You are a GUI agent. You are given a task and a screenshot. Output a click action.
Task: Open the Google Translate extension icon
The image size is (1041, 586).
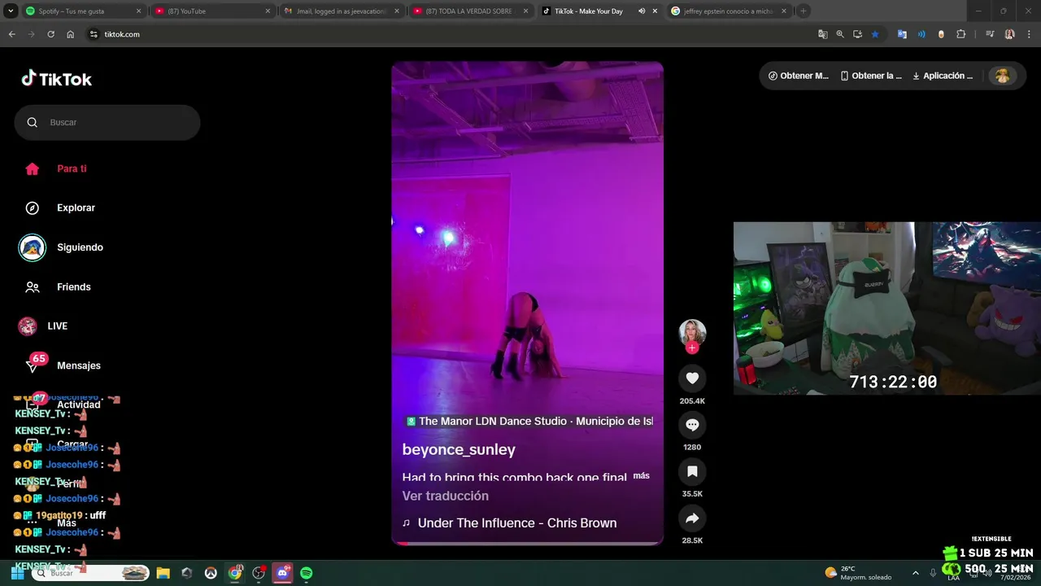pos(902,34)
